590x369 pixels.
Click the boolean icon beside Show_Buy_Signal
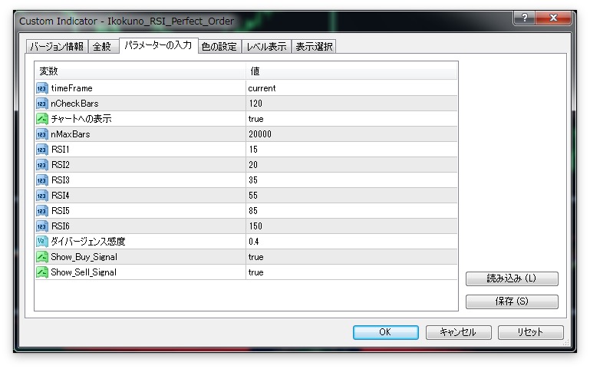[42, 257]
